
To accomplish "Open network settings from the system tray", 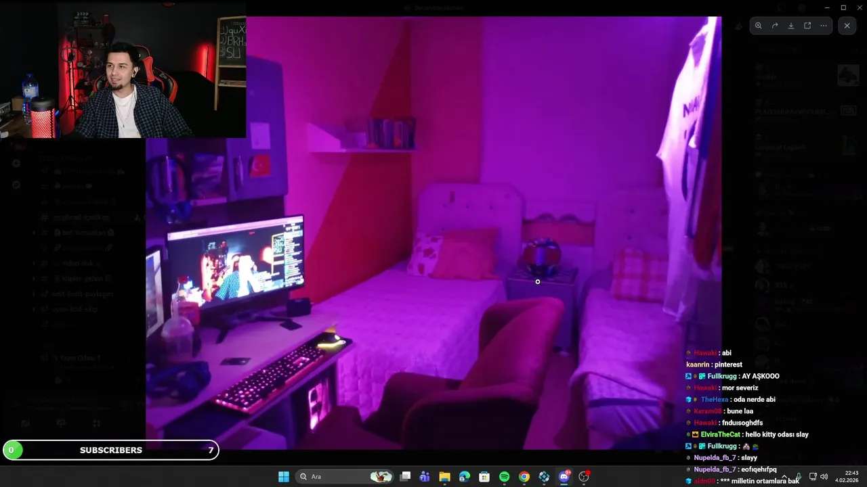I will [813, 477].
